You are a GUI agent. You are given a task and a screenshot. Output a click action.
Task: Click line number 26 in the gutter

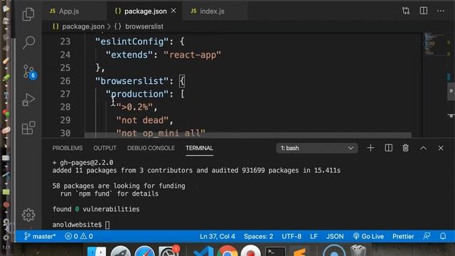65,80
